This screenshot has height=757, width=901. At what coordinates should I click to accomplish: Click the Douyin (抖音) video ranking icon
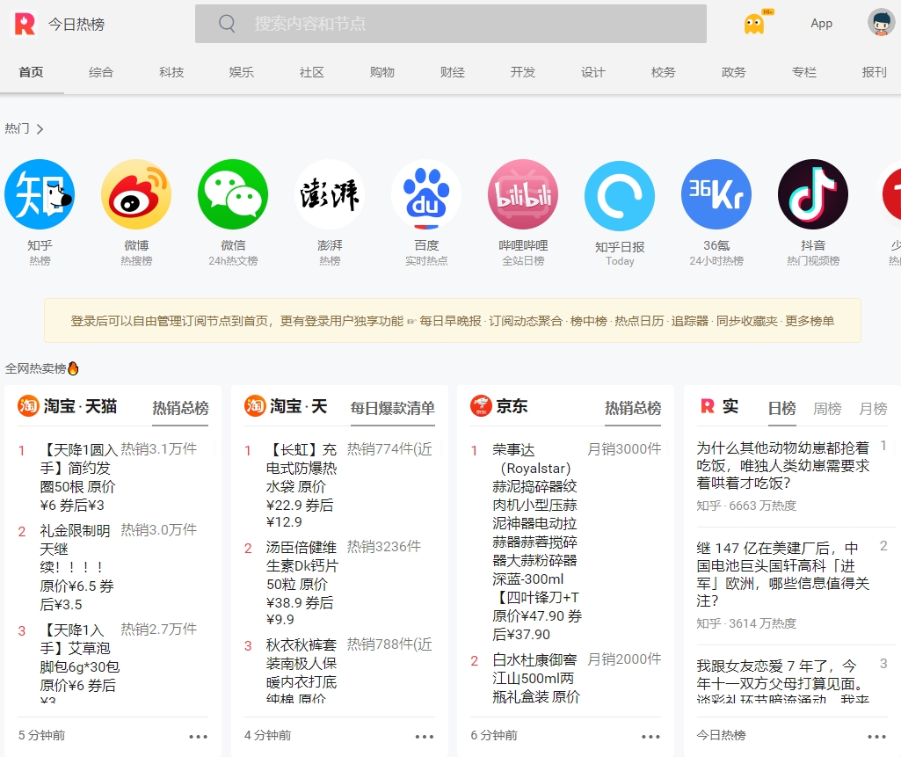click(x=813, y=194)
